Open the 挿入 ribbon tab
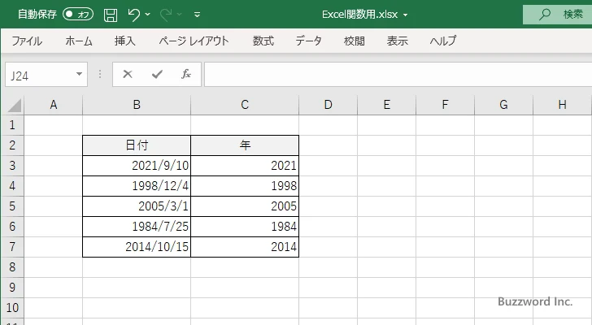Viewport: 592px width, 325px height. 125,41
